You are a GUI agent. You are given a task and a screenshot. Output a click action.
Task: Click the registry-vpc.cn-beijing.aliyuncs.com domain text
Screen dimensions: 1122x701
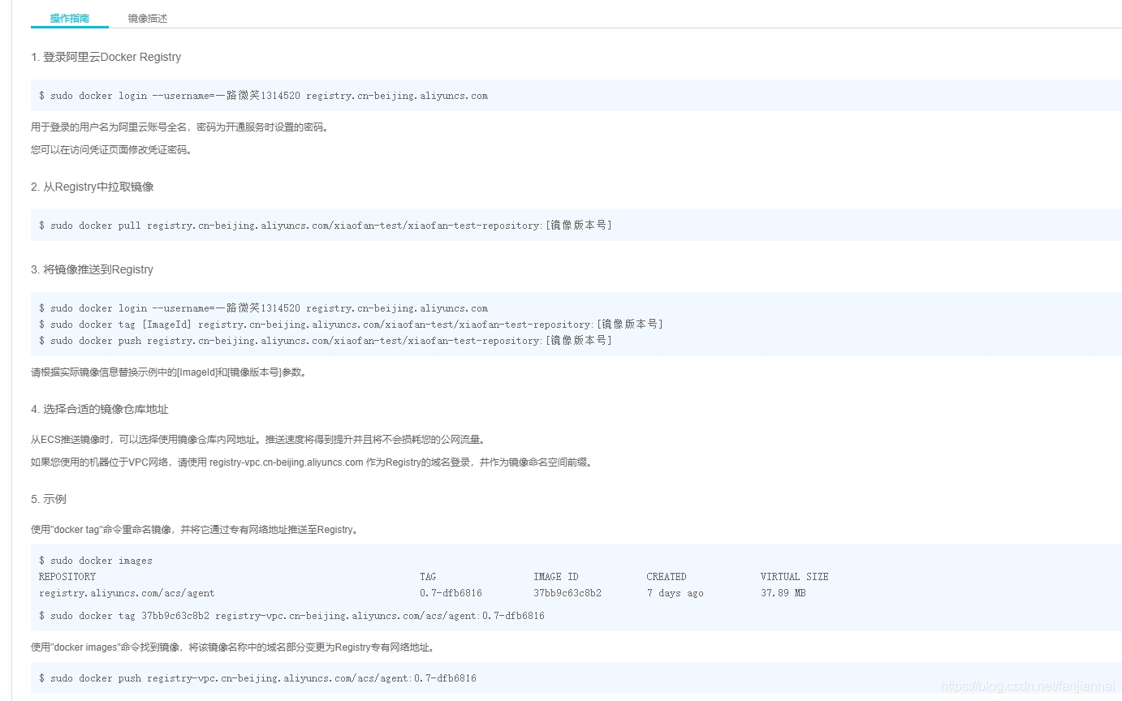(286, 462)
